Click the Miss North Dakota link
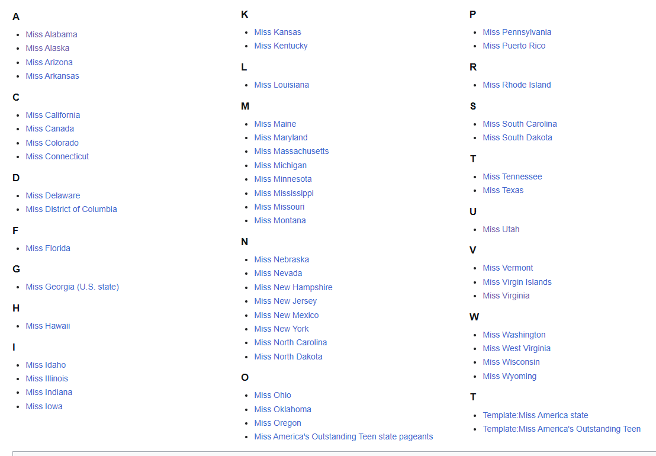The width and height of the screenshot is (656, 456). pos(288,357)
